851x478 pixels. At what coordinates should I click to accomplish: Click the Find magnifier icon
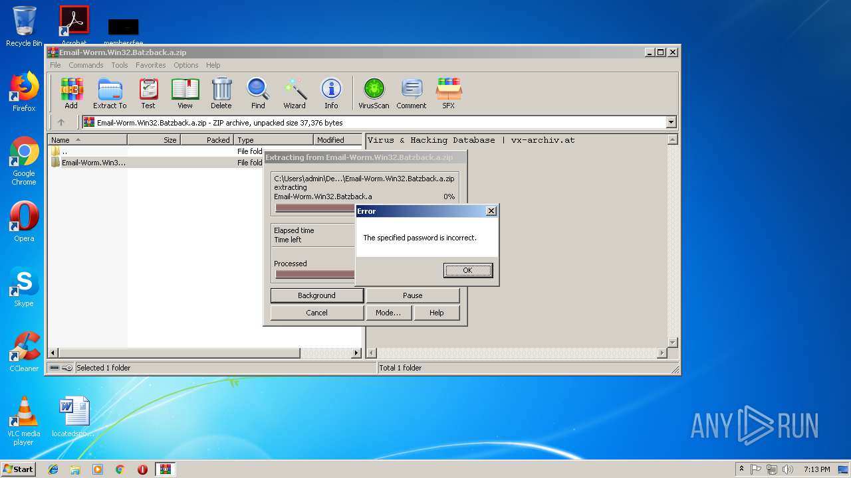258,93
